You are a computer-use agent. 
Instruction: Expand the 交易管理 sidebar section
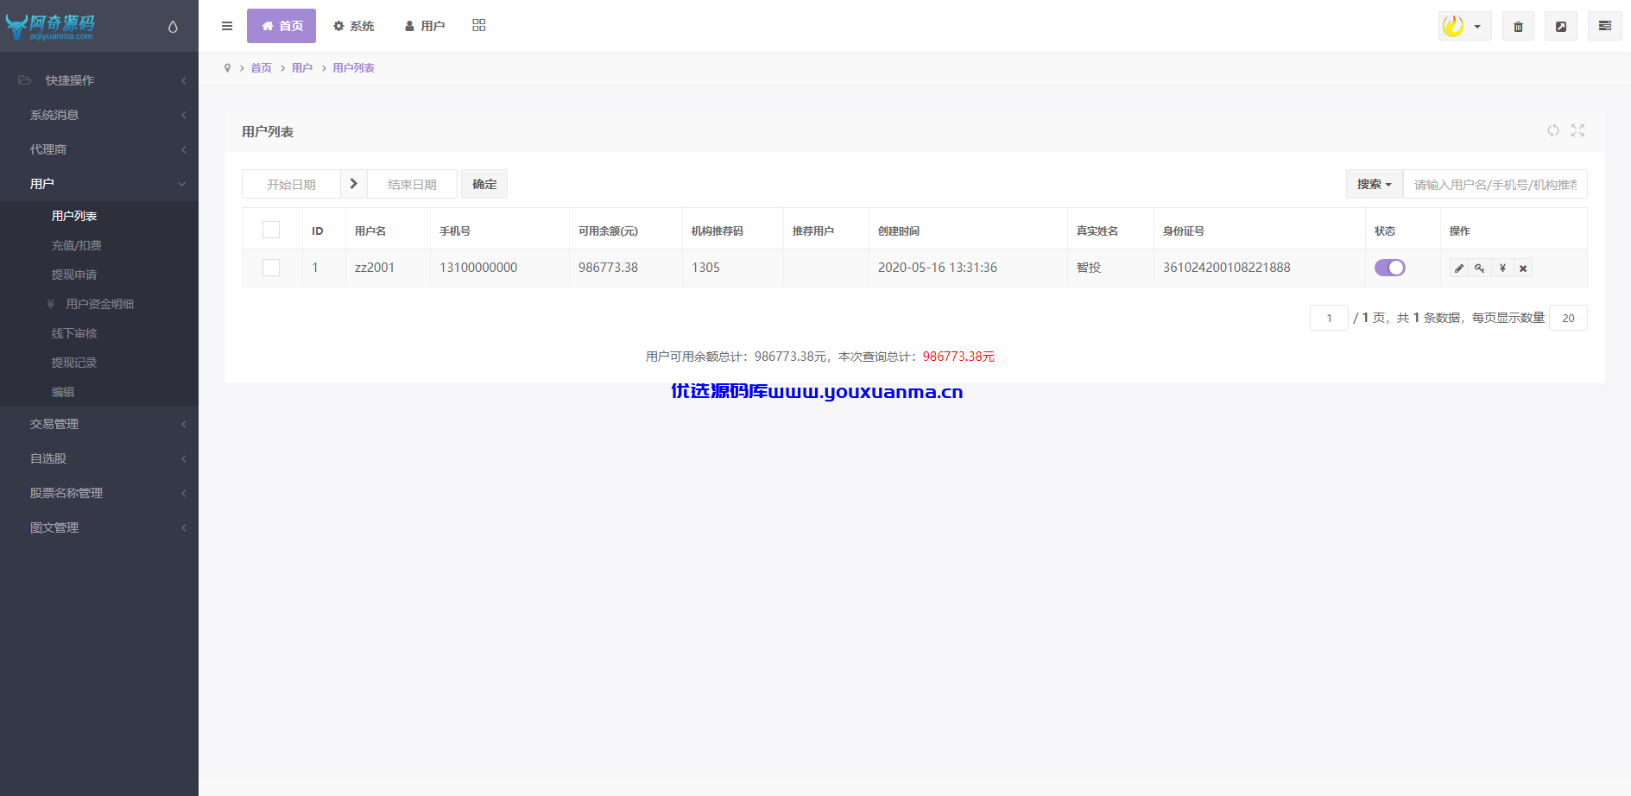coord(99,424)
